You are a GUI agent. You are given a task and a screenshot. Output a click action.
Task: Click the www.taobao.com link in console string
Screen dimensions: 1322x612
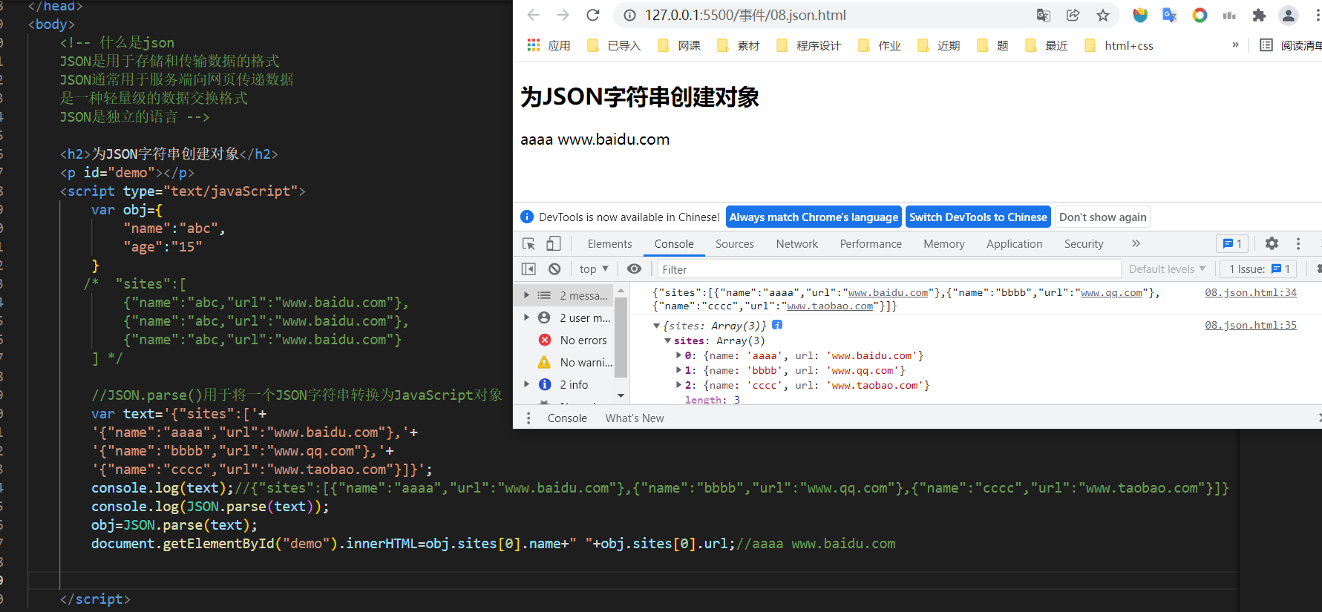coord(830,306)
